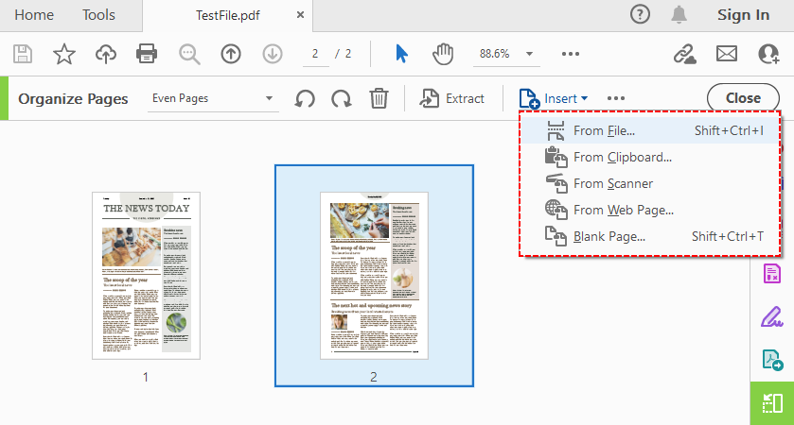Open the notifications bell
This screenshot has width=794, height=425.
(679, 15)
